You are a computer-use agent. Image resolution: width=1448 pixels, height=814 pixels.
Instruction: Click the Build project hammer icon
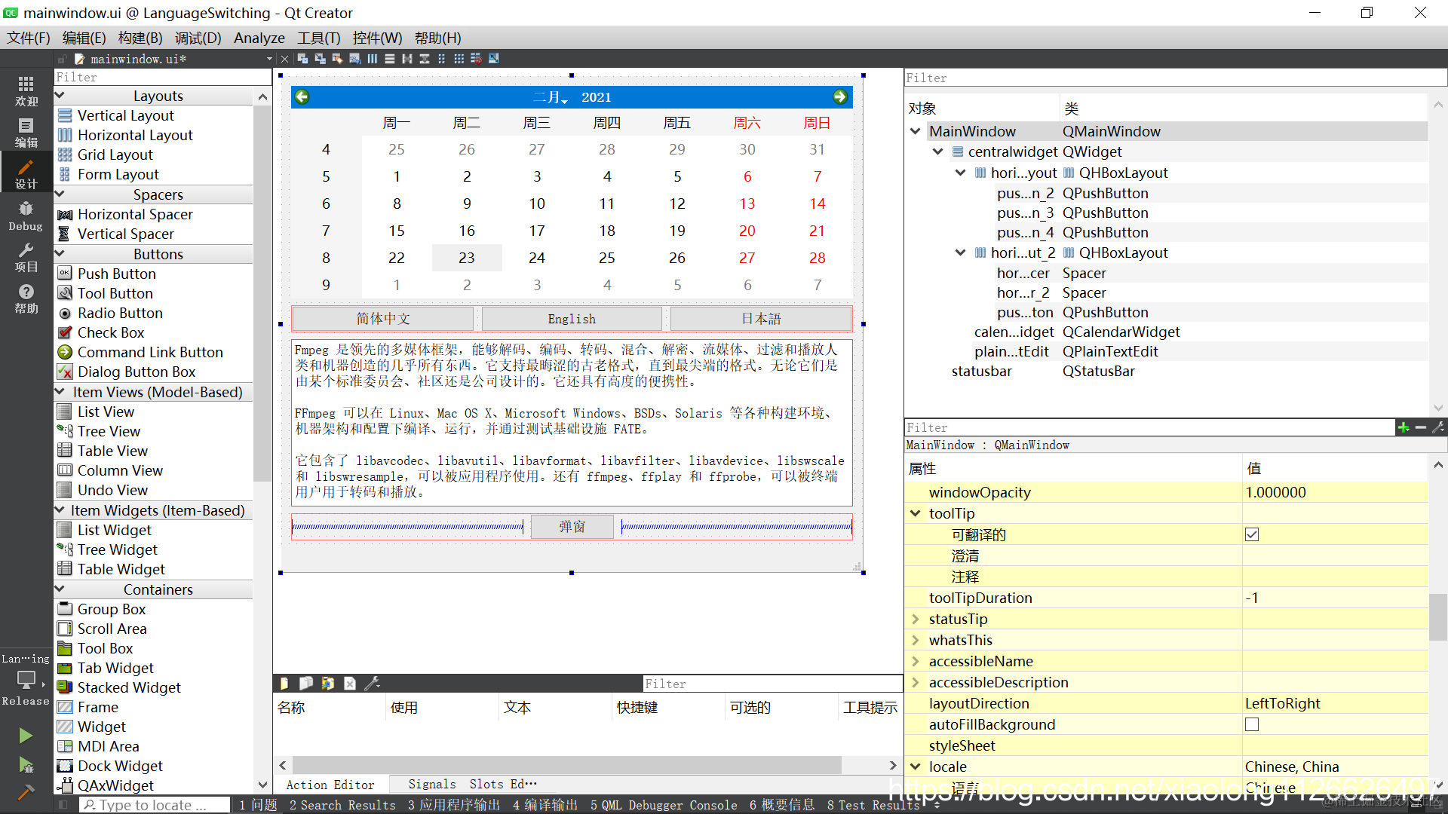[x=26, y=792]
